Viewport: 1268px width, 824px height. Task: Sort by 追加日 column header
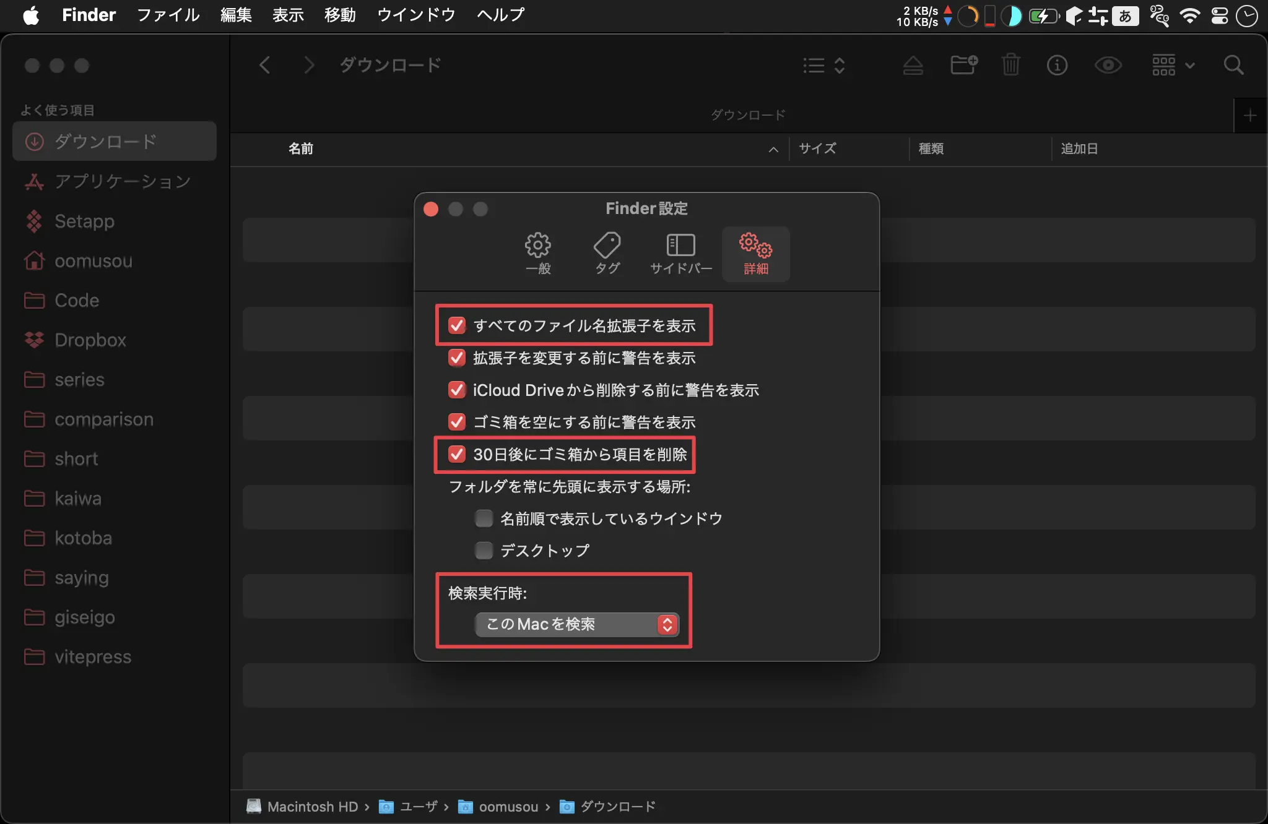coord(1079,148)
